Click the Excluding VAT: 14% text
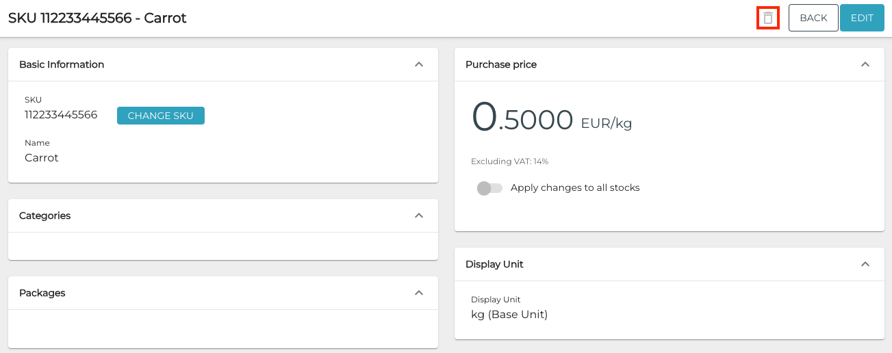 tap(510, 161)
